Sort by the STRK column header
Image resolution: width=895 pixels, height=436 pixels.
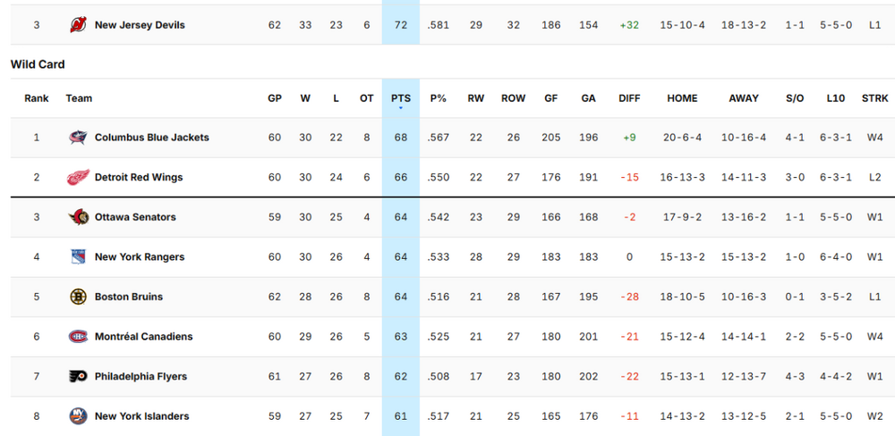(x=874, y=98)
